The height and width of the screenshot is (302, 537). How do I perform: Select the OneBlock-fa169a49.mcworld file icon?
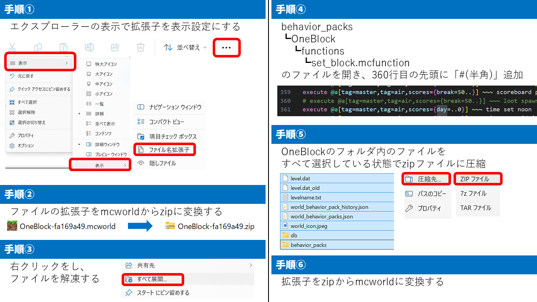12,226
